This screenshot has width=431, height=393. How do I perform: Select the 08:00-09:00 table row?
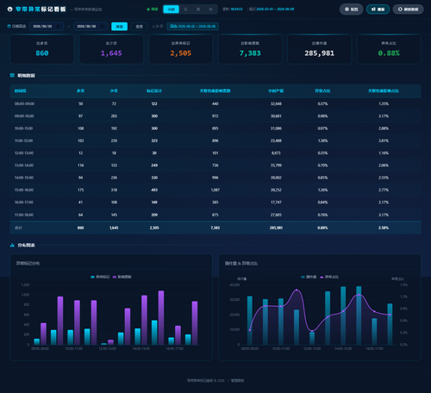(215, 103)
